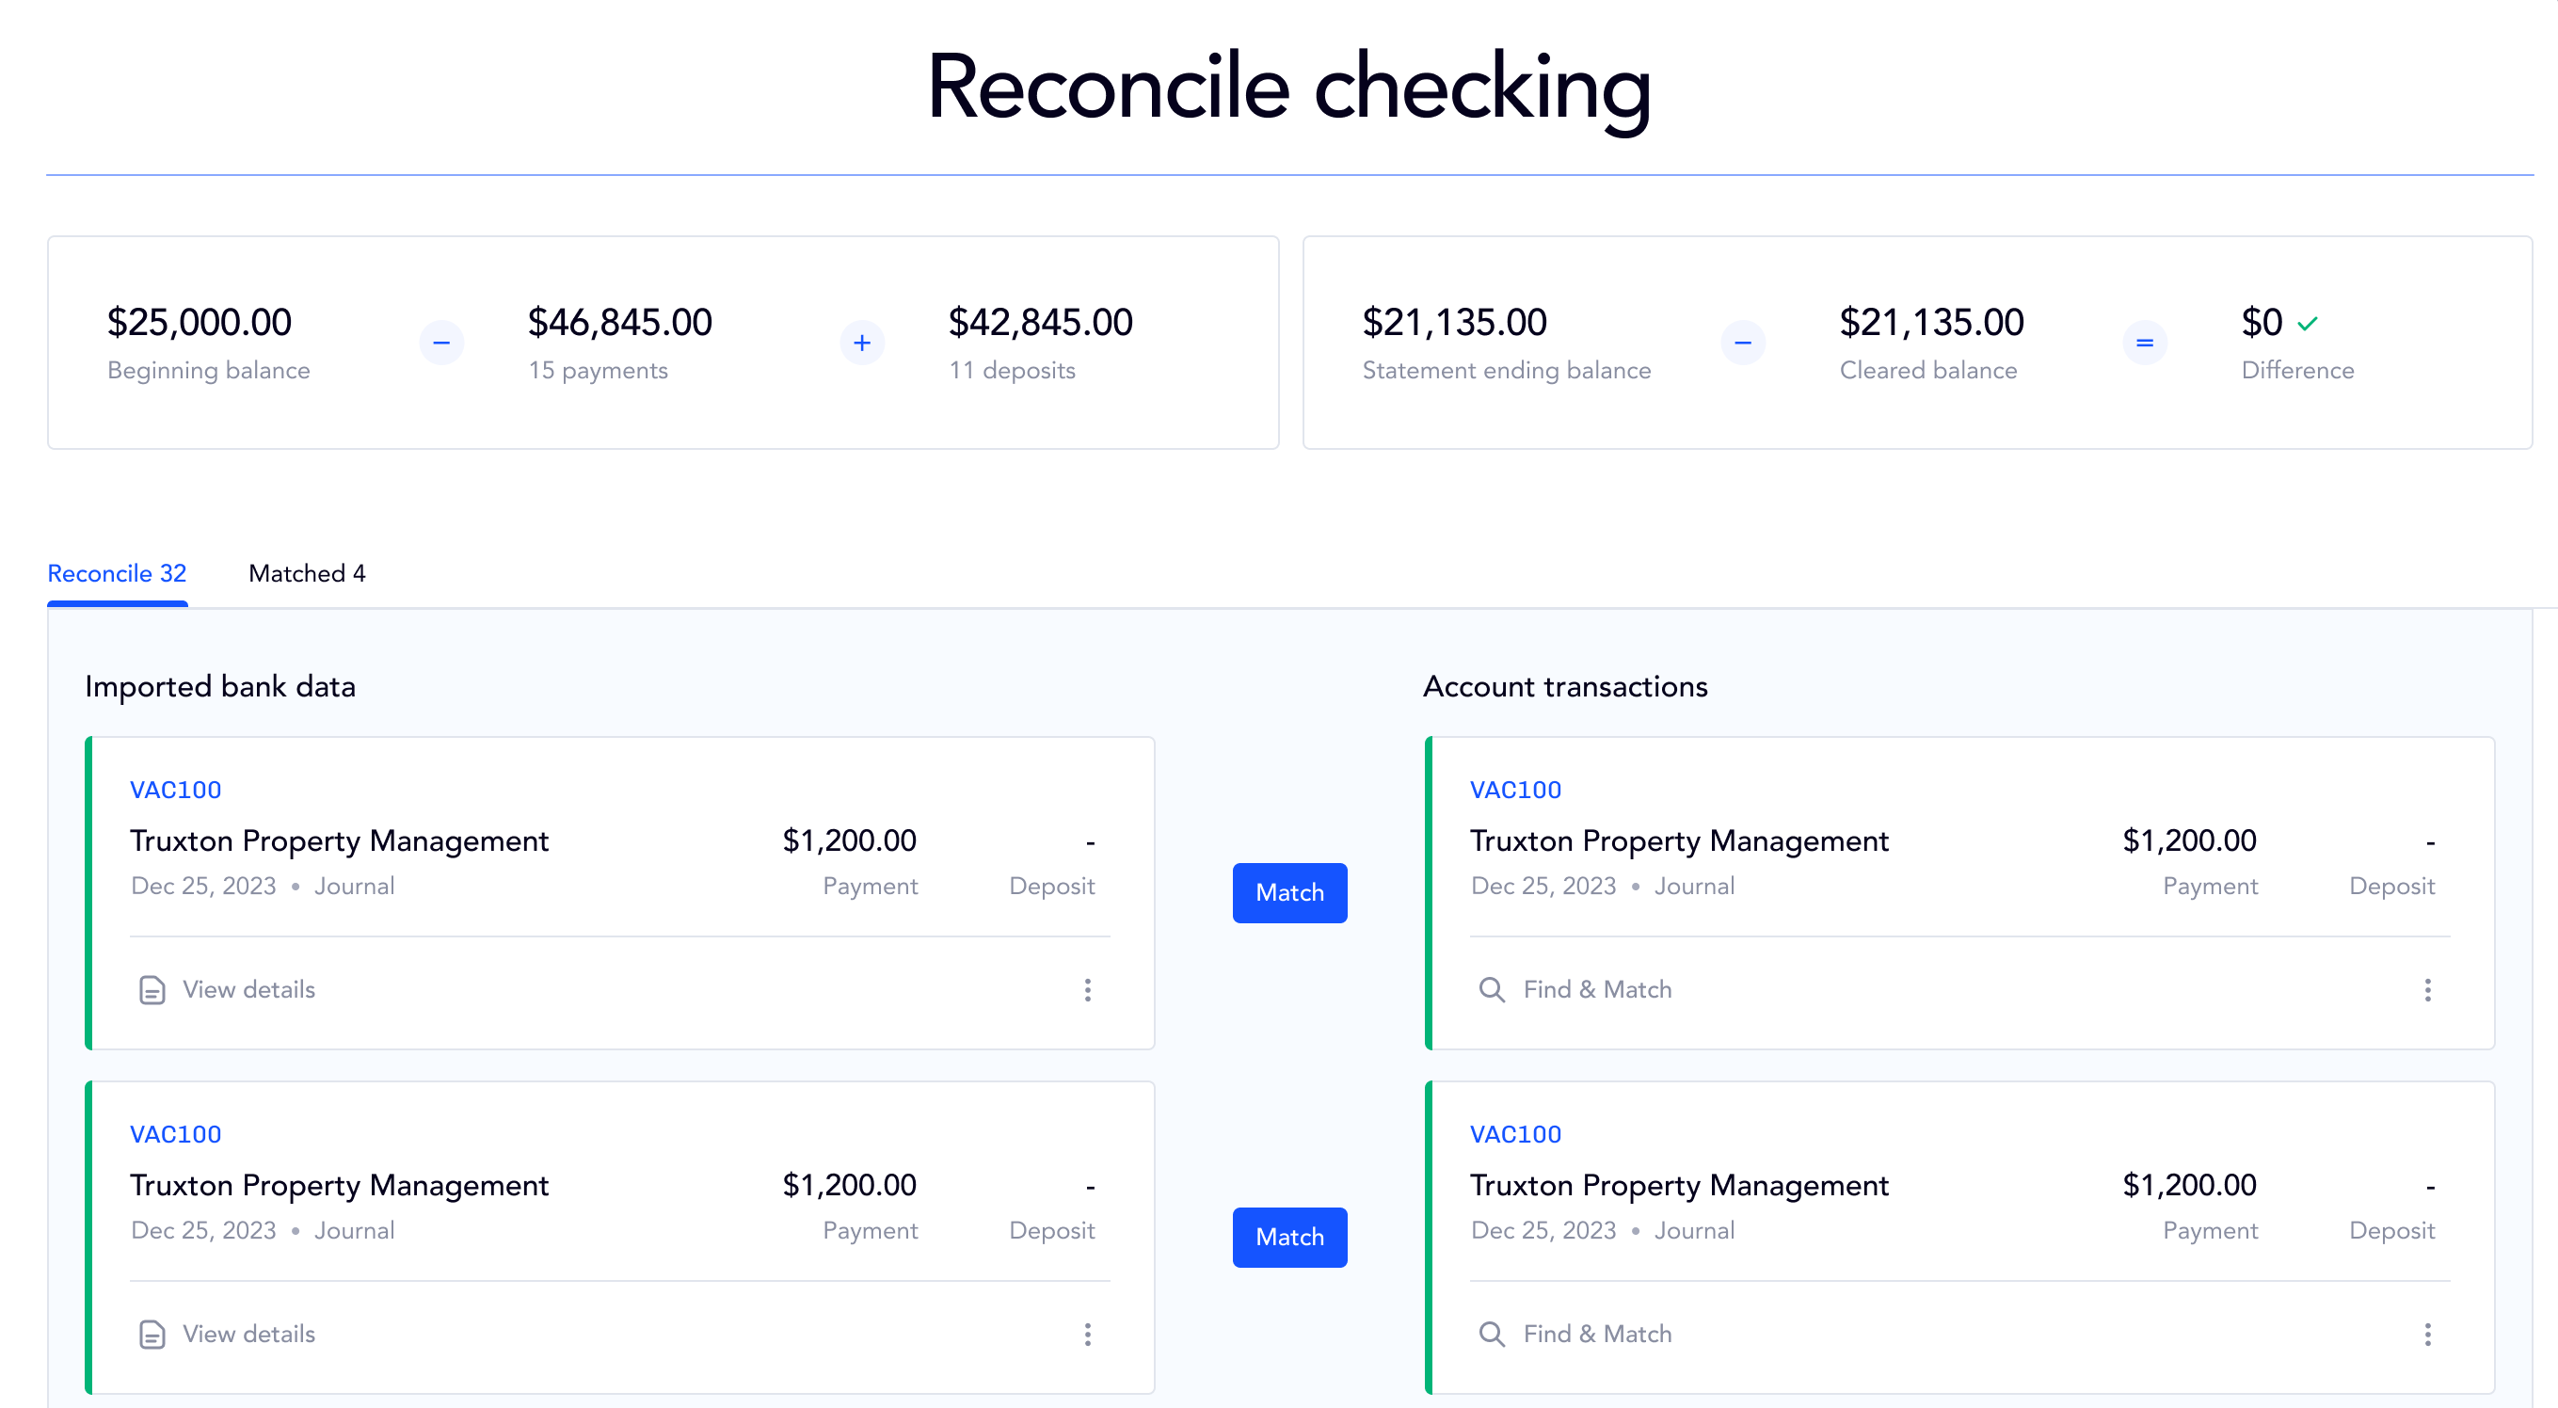Click the green checkmark next to $0

(x=2308, y=324)
